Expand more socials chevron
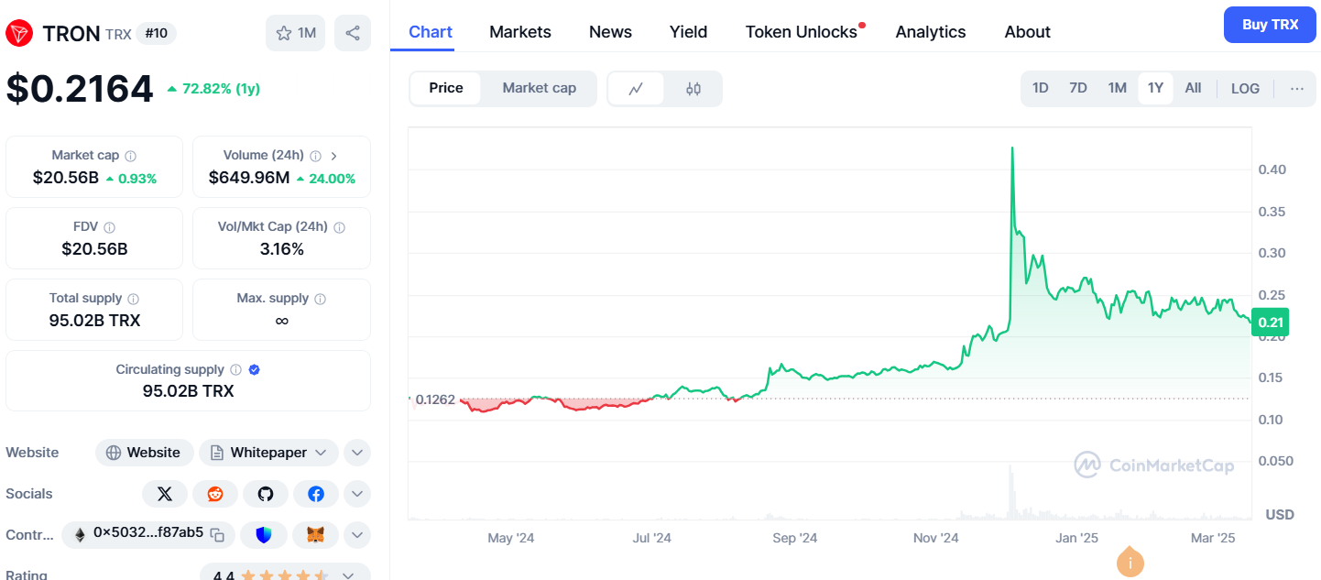The image size is (1321, 580). tap(357, 494)
